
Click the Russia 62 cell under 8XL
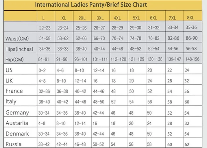pos(187,145)
